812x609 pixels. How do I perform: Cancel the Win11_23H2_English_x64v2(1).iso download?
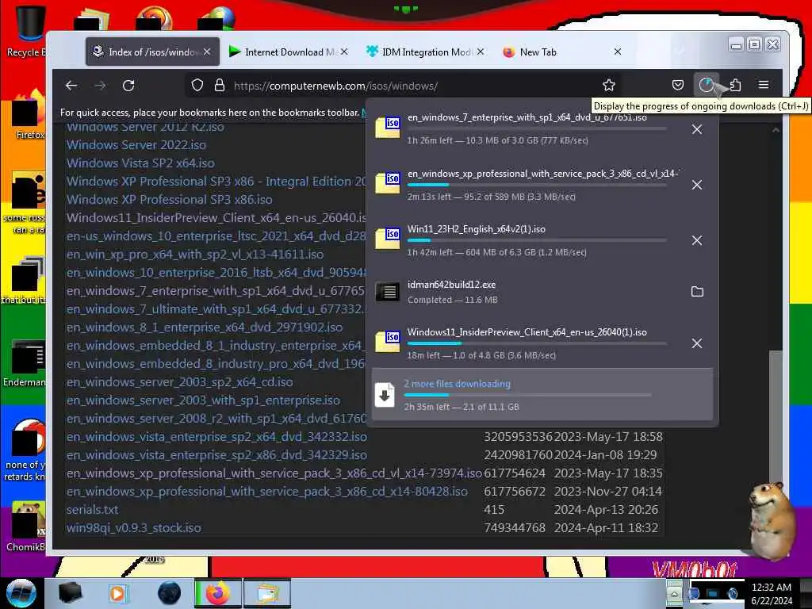[x=697, y=240]
